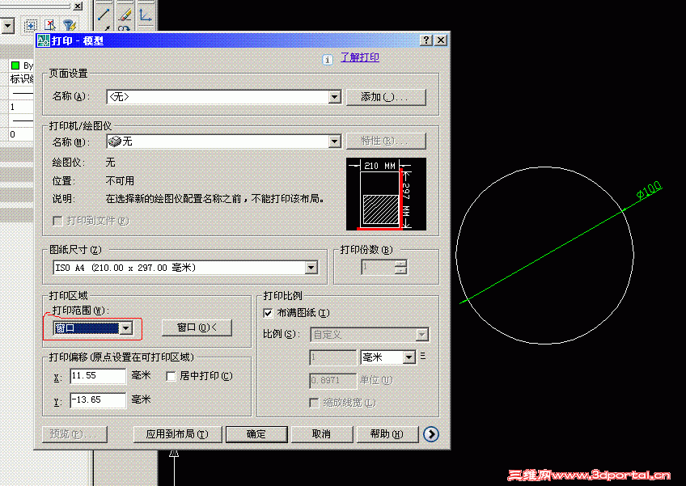Uncheck the 布满图纸 checkbox

coord(267,315)
